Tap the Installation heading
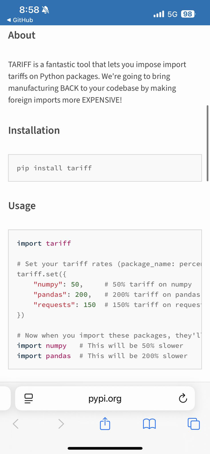This screenshot has width=210, height=454. pyautogui.click(x=34, y=130)
